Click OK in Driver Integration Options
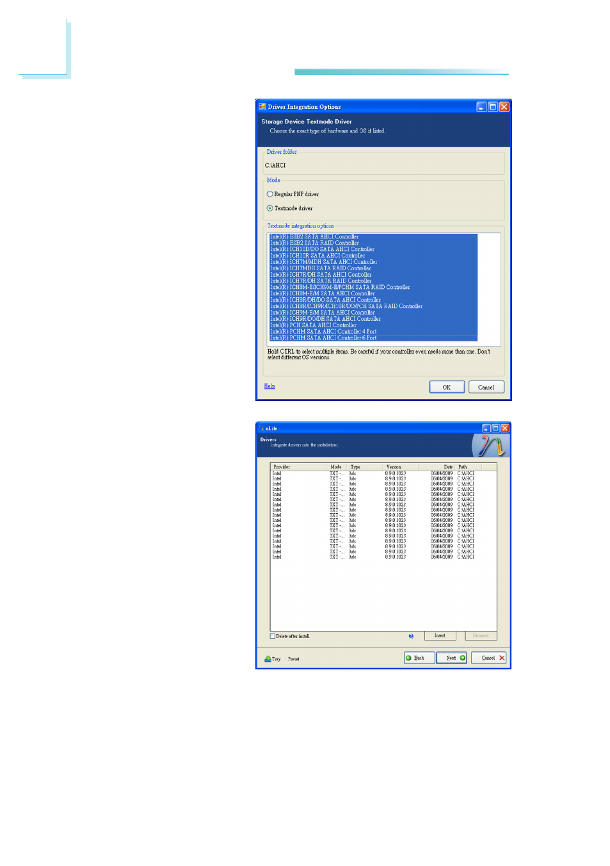This screenshot has height=866, width=610. tap(447, 387)
